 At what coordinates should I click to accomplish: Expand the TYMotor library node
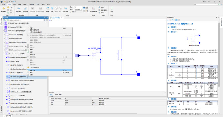[x=3, y=27]
